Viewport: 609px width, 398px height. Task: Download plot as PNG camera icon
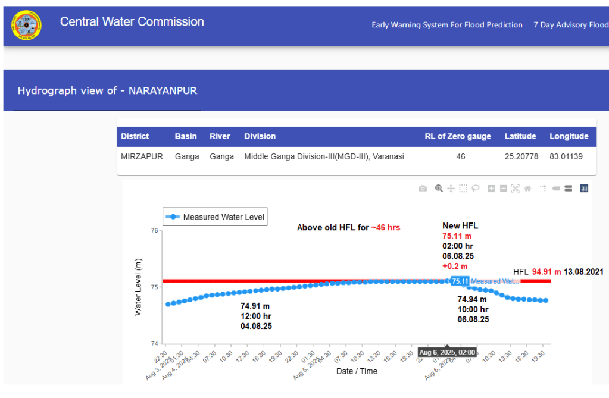pyautogui.click(x=423, y=189)
